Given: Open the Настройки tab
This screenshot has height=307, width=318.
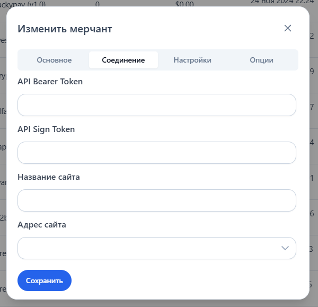Looking at the screenshot, I should click(x=192, y=60).
